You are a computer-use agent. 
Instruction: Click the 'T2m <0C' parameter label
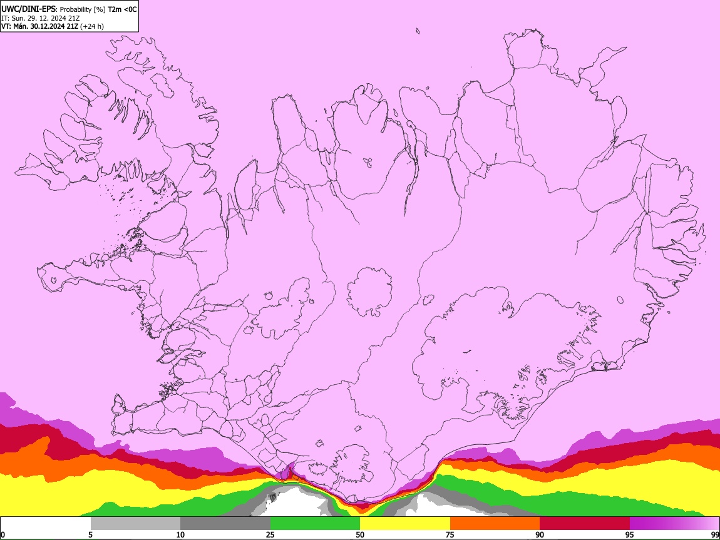point(122,9)
